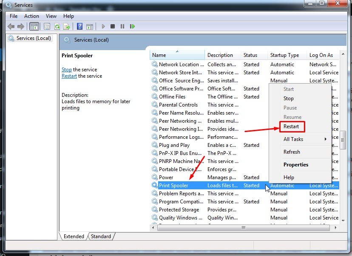Choose Refresh in the context menu
Image resolution: width=352 pixels, height=256 pixels.
click(292, 152)
